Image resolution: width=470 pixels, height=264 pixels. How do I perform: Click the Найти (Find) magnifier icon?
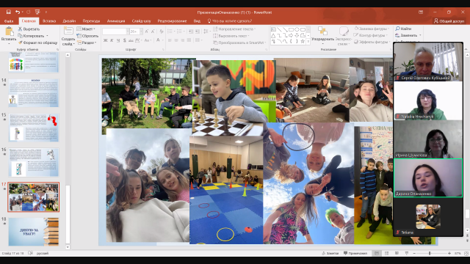click(398, 29)
